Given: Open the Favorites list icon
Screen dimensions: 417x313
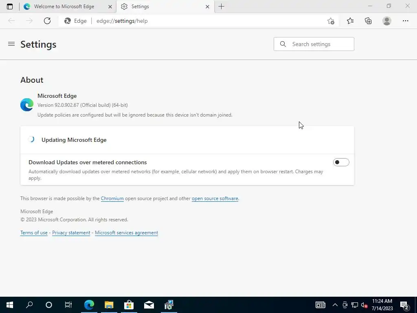Looking at the screenshot, I should pyautogui.click(x=350, y=21).
